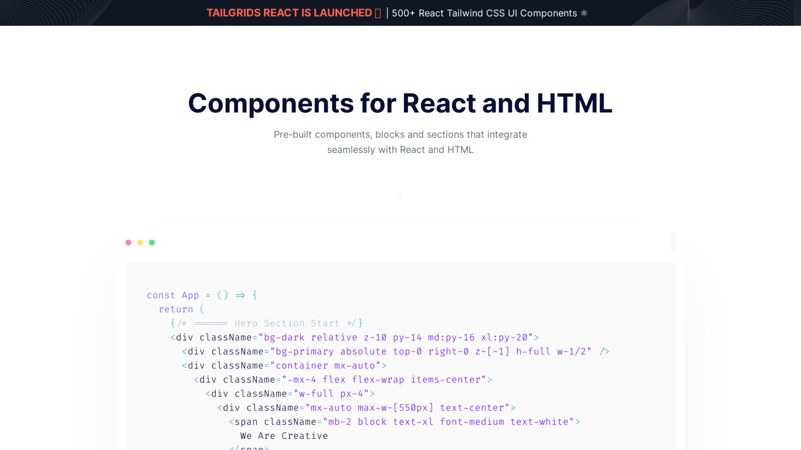Click the yellow dot on the code window

[140, 243]
